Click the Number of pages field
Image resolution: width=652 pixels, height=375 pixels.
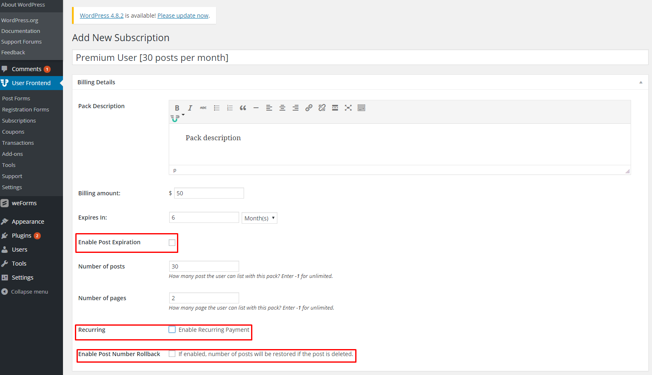pos(204,298)
